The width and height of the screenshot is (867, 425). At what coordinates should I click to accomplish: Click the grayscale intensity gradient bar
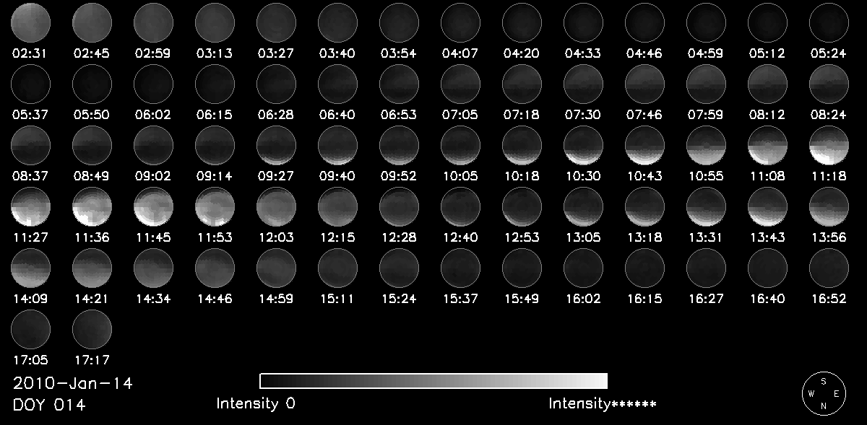pos(433,381)
